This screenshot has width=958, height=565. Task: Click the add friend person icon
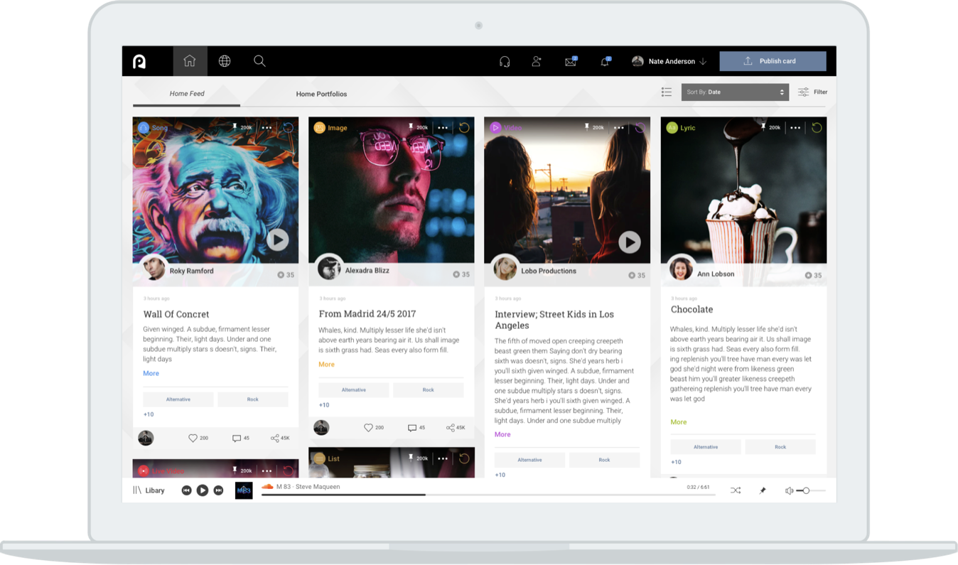(x=537, y=62)
